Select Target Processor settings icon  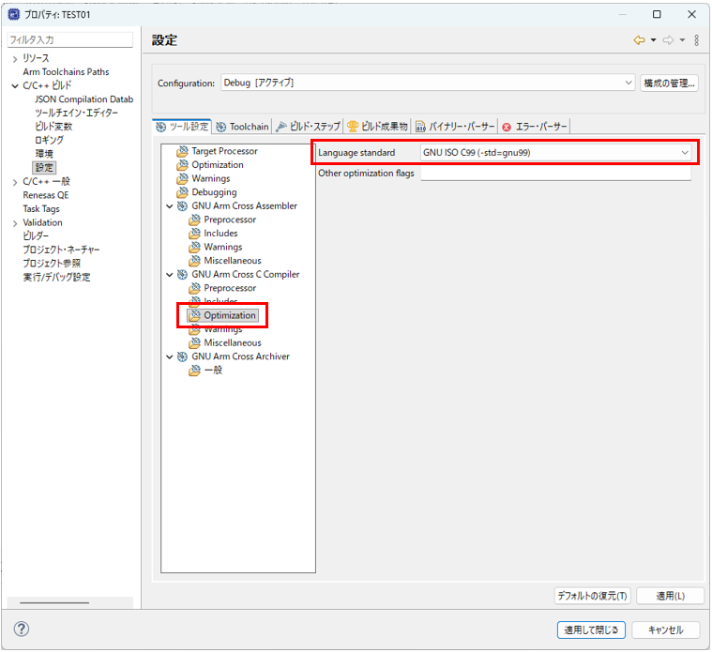[182, 151]
